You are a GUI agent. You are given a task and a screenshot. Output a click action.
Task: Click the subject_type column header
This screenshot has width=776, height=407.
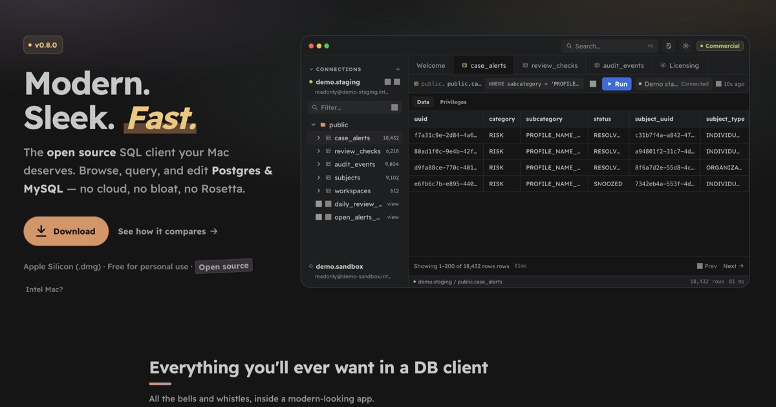point(725,119)
